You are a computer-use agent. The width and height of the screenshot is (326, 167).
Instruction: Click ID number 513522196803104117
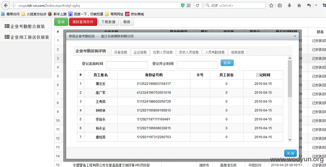154,84
